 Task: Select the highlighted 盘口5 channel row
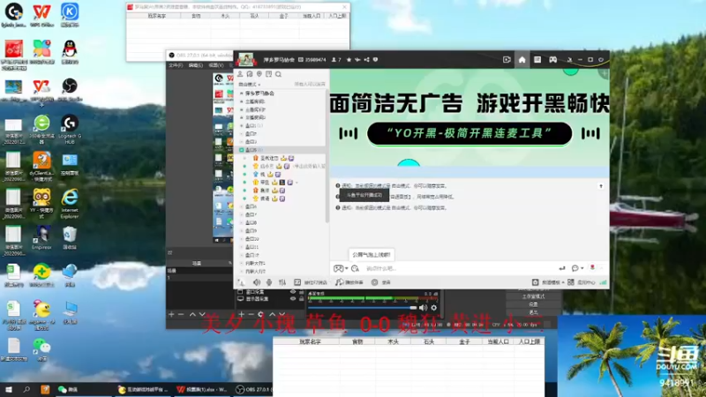(281, 150)
